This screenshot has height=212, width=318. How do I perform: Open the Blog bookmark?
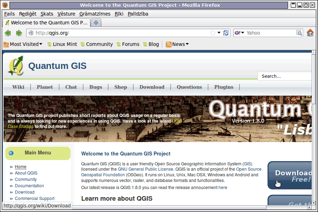[x=151, y=44]
